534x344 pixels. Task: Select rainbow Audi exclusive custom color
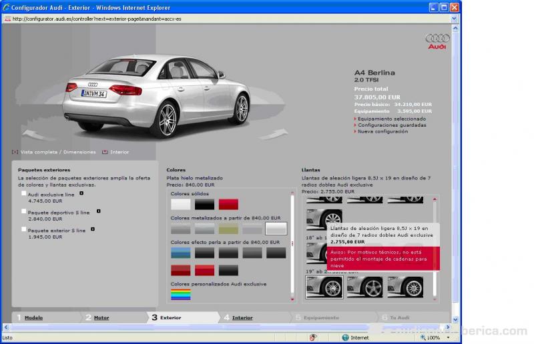(x=181, y=294)
